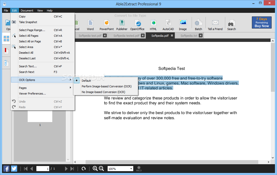The image size is (277, 175).
Task: Close the Softpedia.txt tab
Action: [x=200, y=36]
